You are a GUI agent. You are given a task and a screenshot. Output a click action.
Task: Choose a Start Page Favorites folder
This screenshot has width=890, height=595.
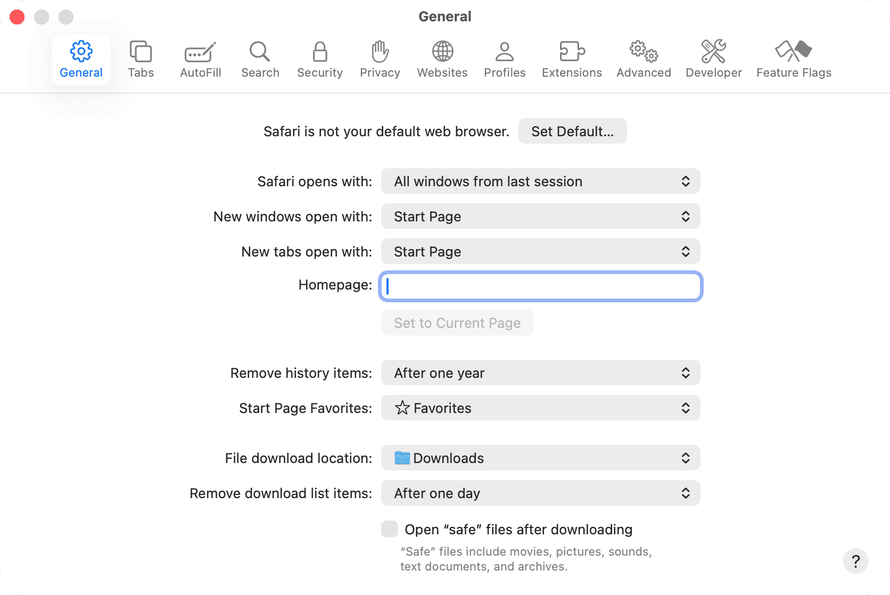(540, 408)
